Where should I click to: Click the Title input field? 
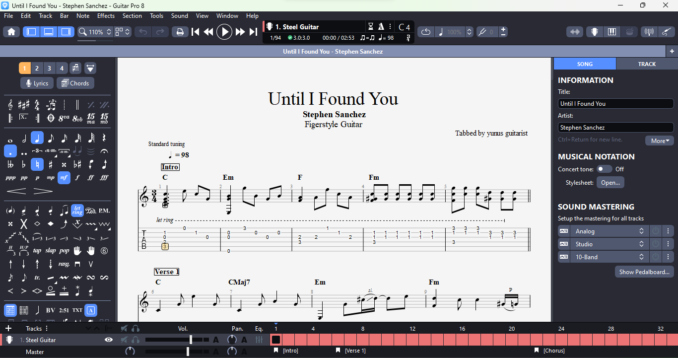(615, 104)
